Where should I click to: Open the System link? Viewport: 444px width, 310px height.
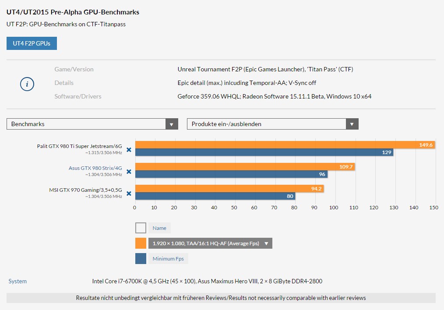(x=18, y=281)
